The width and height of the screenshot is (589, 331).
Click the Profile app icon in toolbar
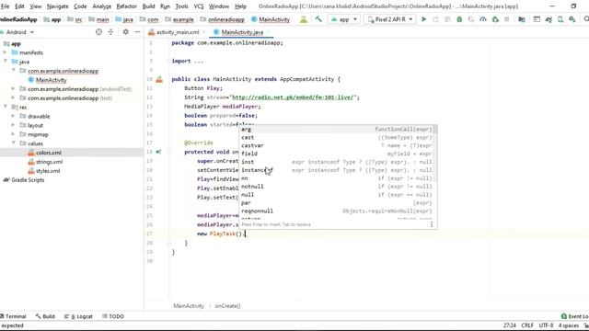pyautogui.click(x=483, y=19)
